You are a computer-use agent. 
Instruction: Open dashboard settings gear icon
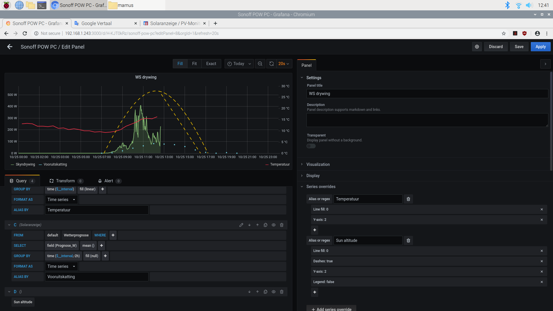click(477, 47)
